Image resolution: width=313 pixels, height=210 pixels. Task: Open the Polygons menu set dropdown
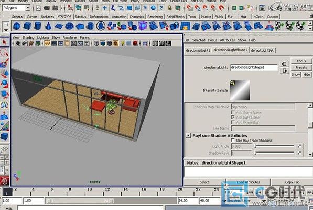28,8
